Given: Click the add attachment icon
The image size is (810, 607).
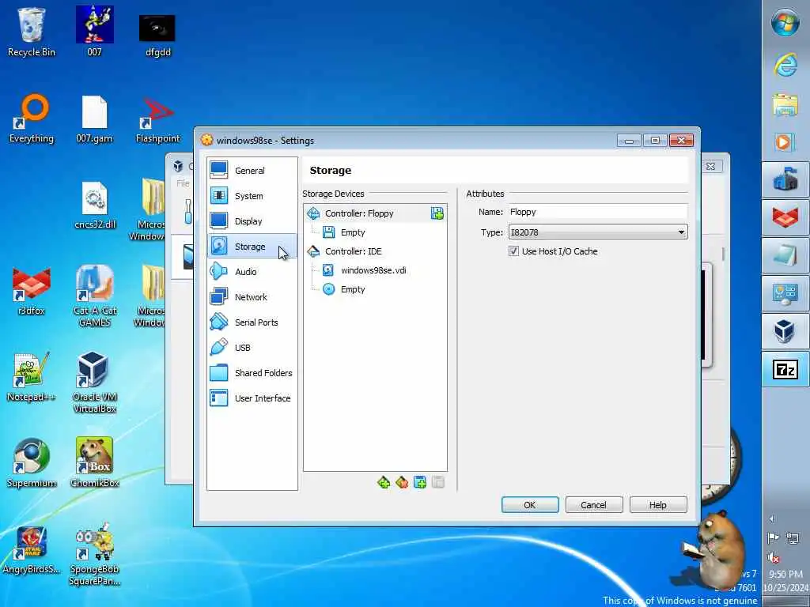Looking at the screenshot, I should click(x=420, y=483).
